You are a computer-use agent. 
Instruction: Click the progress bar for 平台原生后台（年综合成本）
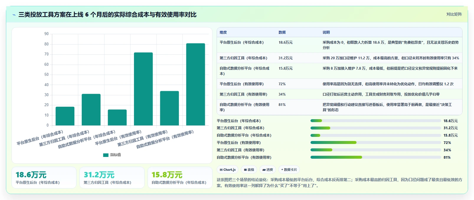coord(376,121)
